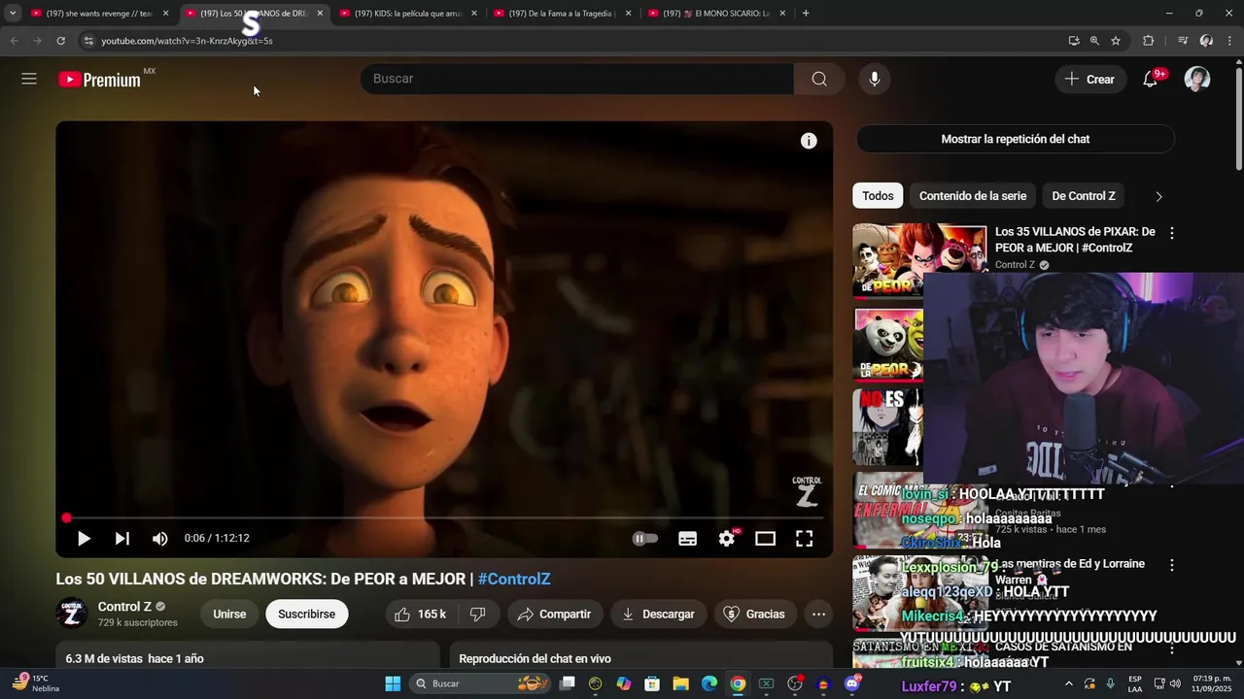Toggle subtitles in the player

coord(688,538)
